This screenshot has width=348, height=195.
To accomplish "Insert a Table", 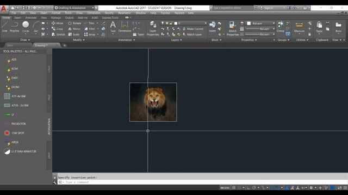I will point(139,35).
